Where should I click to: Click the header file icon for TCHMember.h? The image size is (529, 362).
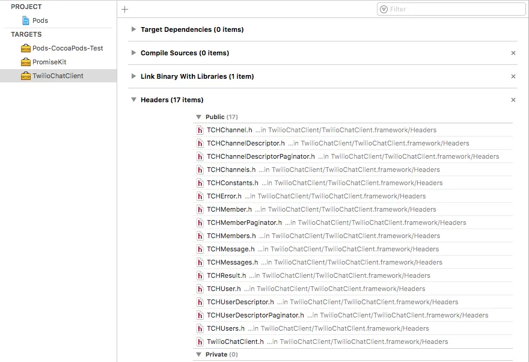coord(200,209)
